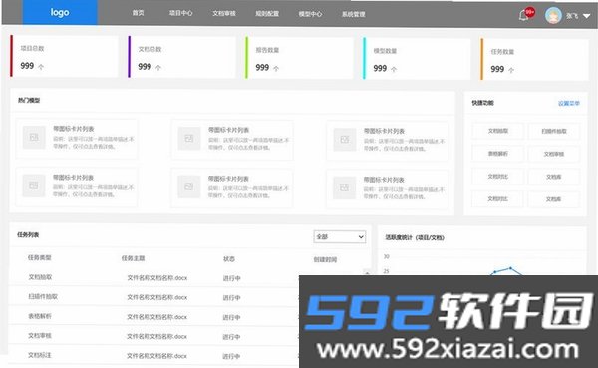The height and width of the screenshot is (368, 598).
Task: Click image placeholder icon of bottom-middle model card
Action: (x=188, y=186)
